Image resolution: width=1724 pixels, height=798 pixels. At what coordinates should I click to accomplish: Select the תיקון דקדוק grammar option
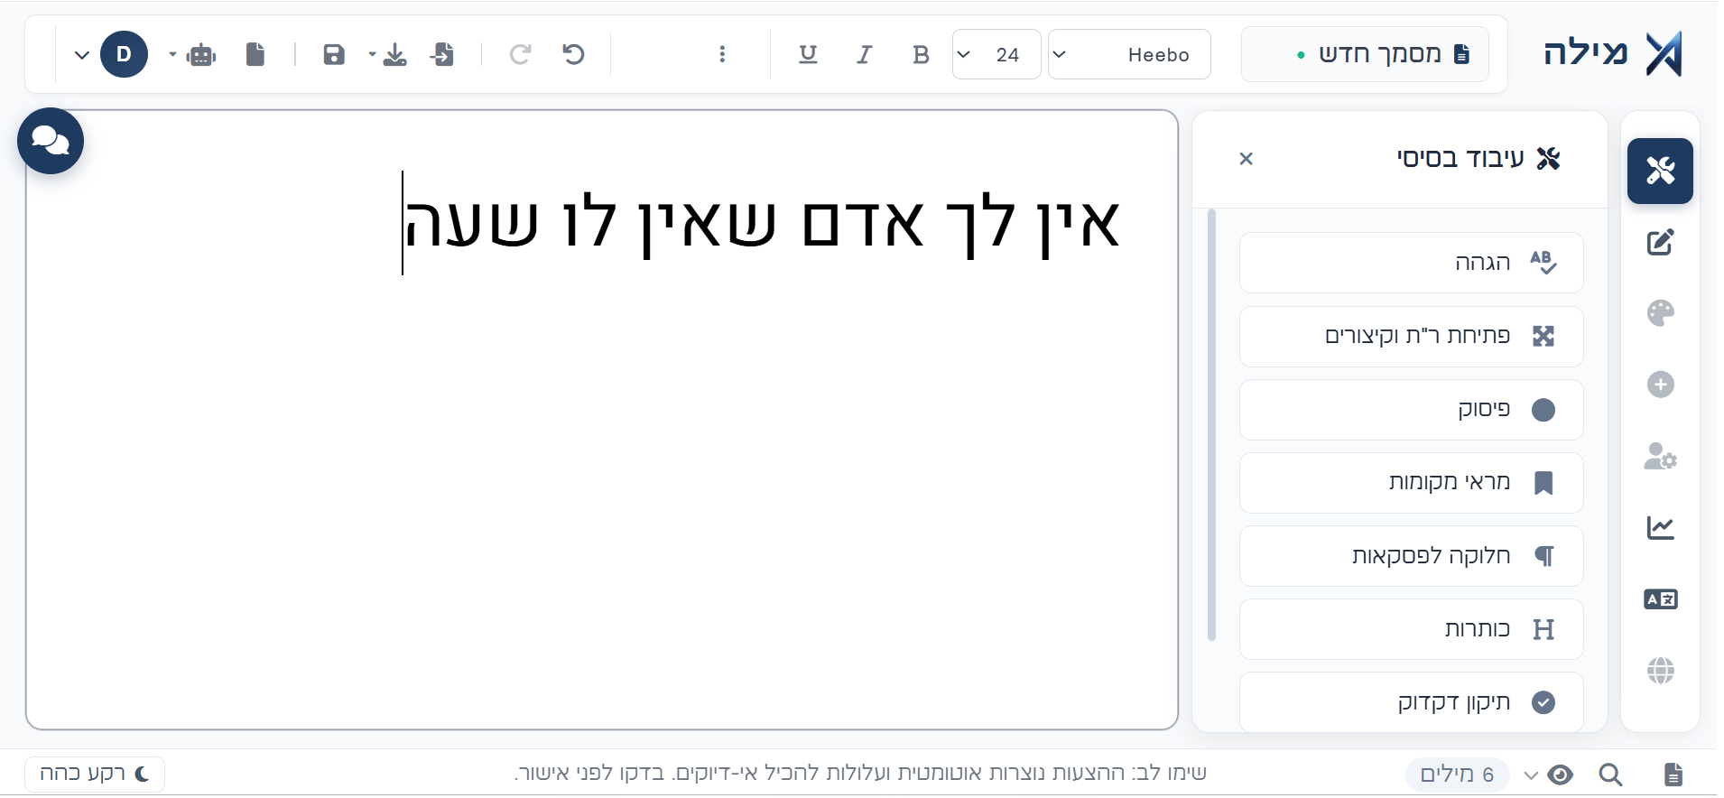click(1411, 702)
